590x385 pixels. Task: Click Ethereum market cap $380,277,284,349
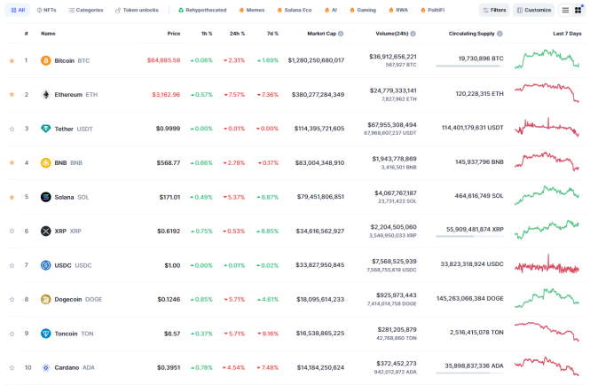tap(318, 94)
